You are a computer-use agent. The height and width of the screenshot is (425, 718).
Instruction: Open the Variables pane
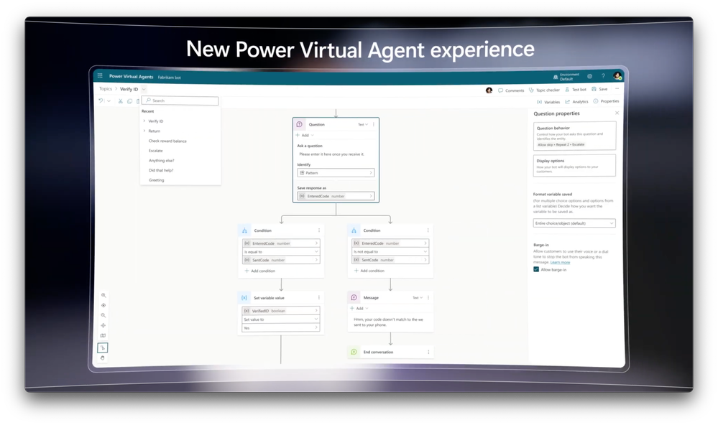(548, 102)
